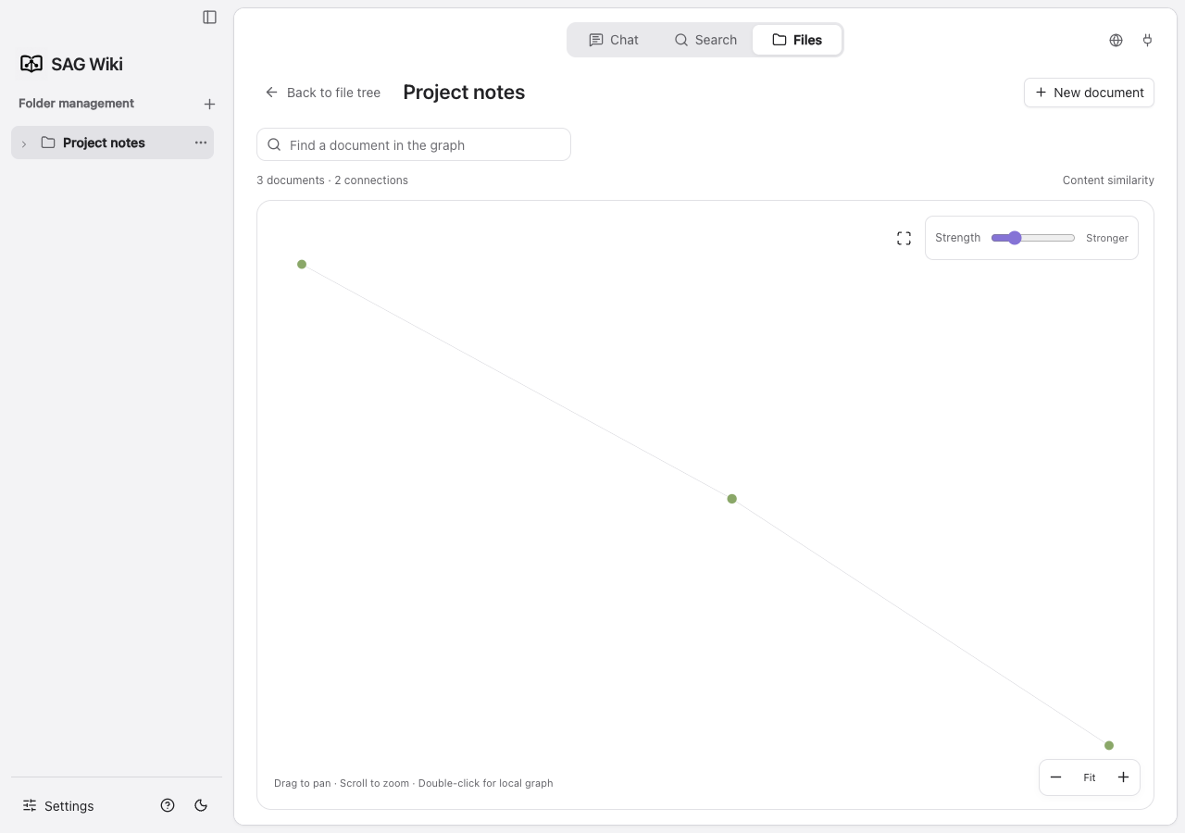Open Settings in the sidebar
This screenshot has width=1185, height=833.
pos(58,805)
